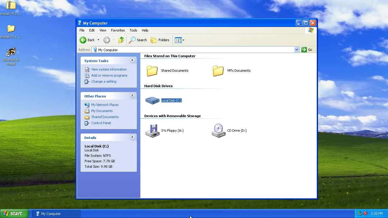Click the My Computer title bar icon

(80, 23)
